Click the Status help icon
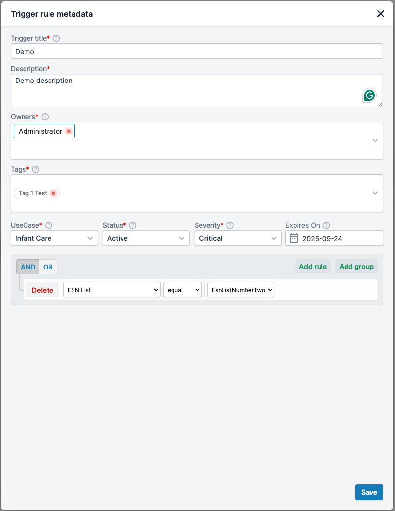This screenshot has height=511, width=395. [133, 225]
